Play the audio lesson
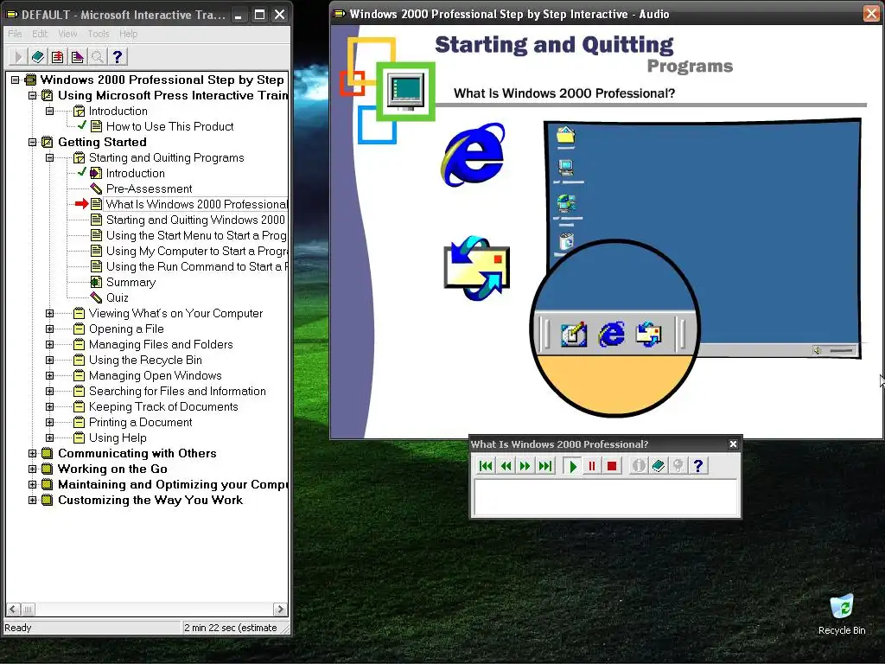The width and height of the screenshot is (885, 664). (572, 466)
